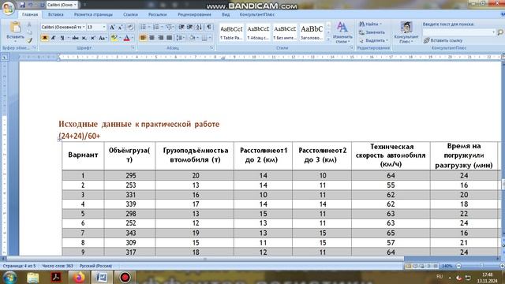Image resolution: width=505 pixels, height=284 pixels.
Task: Open the Ссылки tab
Action: coord(130,14)
